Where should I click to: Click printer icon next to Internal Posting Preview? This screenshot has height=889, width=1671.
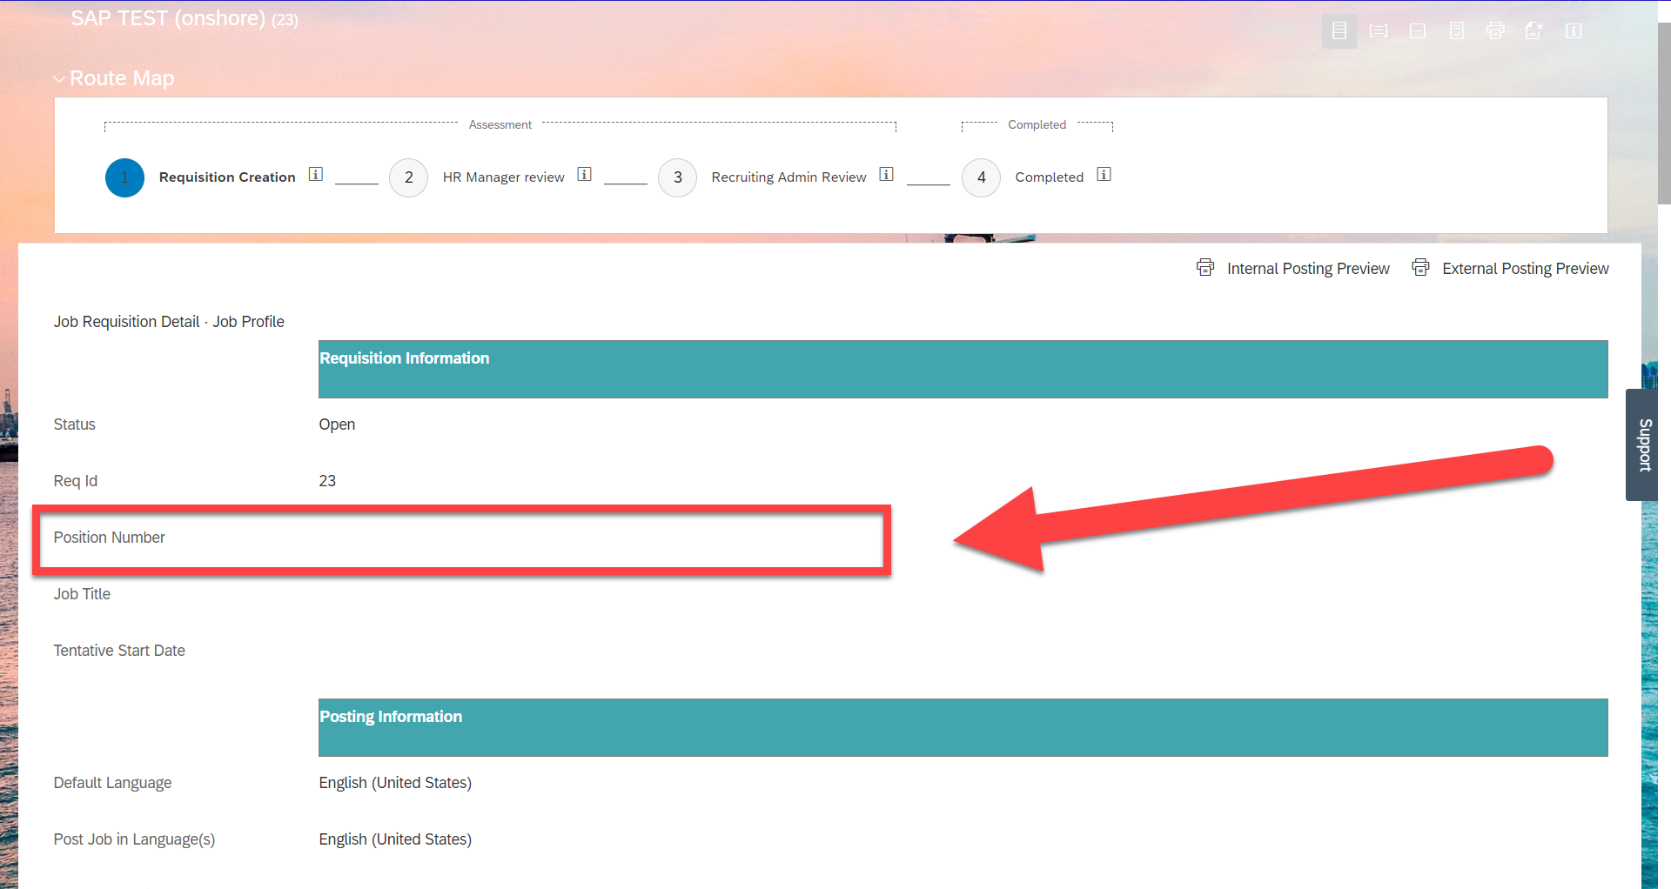click(1205, 268)
